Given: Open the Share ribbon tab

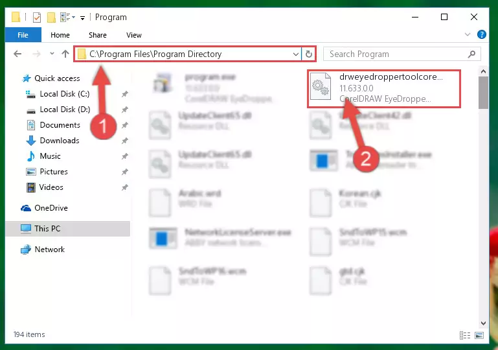Looking at the screenshot, I should [98, 35].
